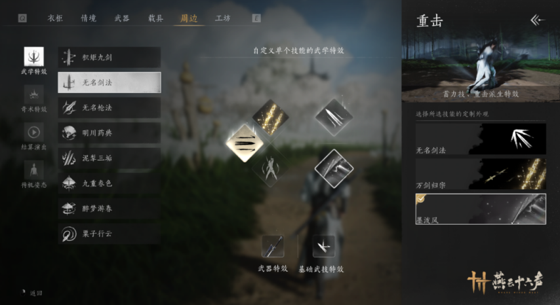The image size is (560, 305).
Task: Open the 结算演出 play icon
Action: [x=34, y=132]
